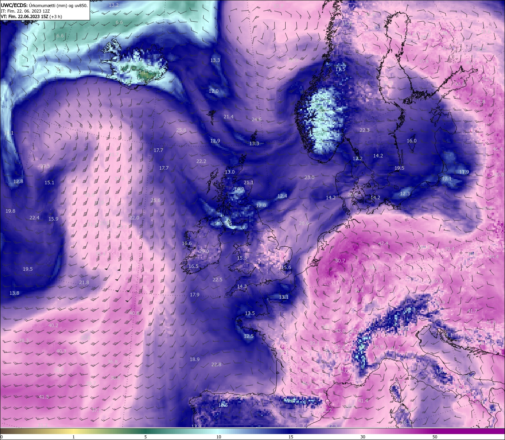The width and height of the screenshot is (505, 440).
Task: Click the 45.8 value label
Action: coord(480,102)
